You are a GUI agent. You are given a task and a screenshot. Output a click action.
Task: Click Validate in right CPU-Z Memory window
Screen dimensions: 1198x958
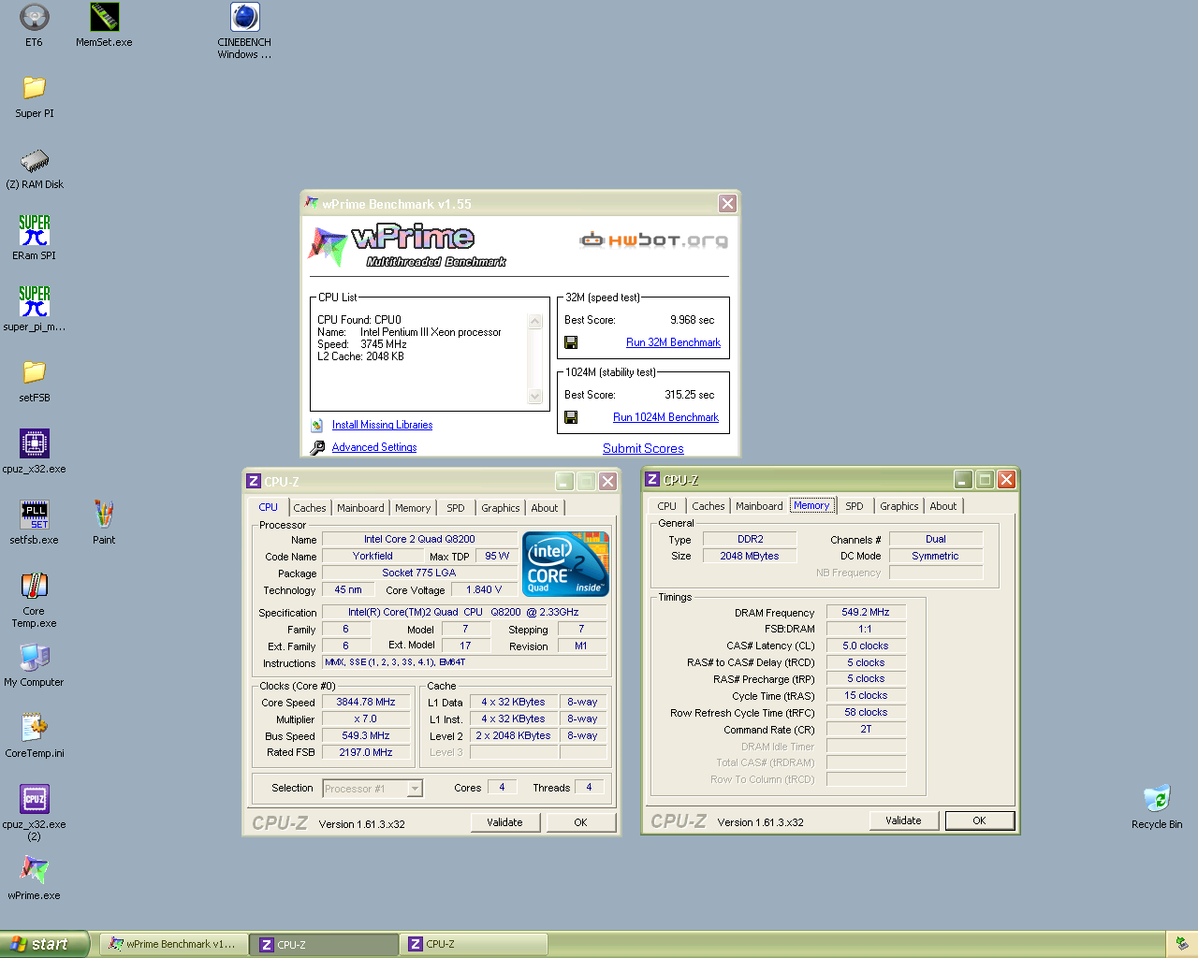(x=903, y=820)
